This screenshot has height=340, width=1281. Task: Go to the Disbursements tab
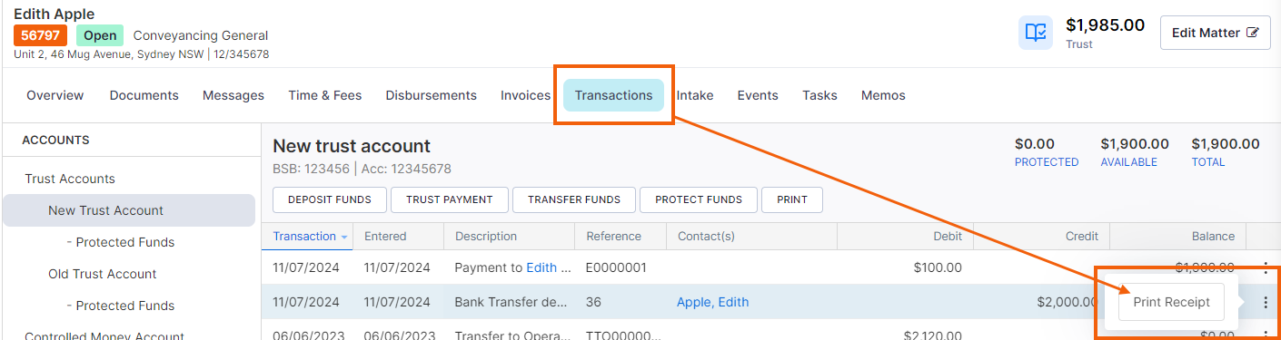point(431,95)
